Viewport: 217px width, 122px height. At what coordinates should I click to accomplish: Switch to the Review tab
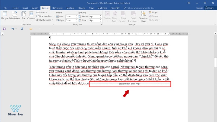click(x=82, y=8)
